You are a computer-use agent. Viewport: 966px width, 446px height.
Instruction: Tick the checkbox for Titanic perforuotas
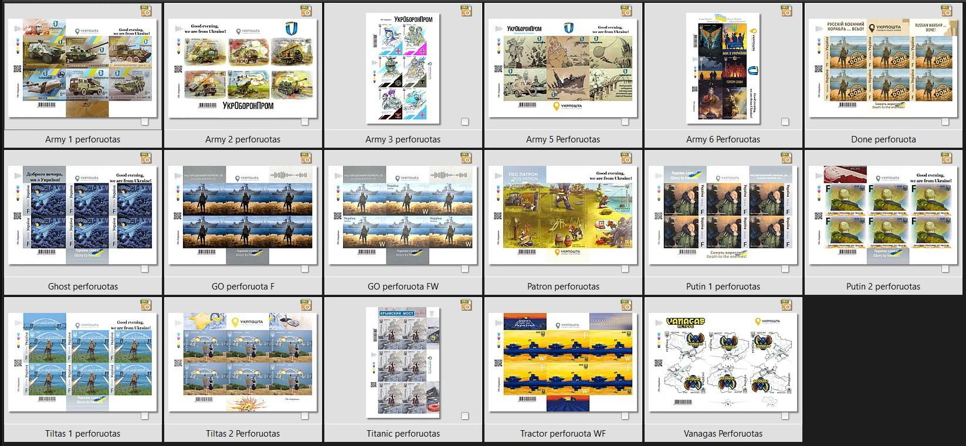click(465, 416)
